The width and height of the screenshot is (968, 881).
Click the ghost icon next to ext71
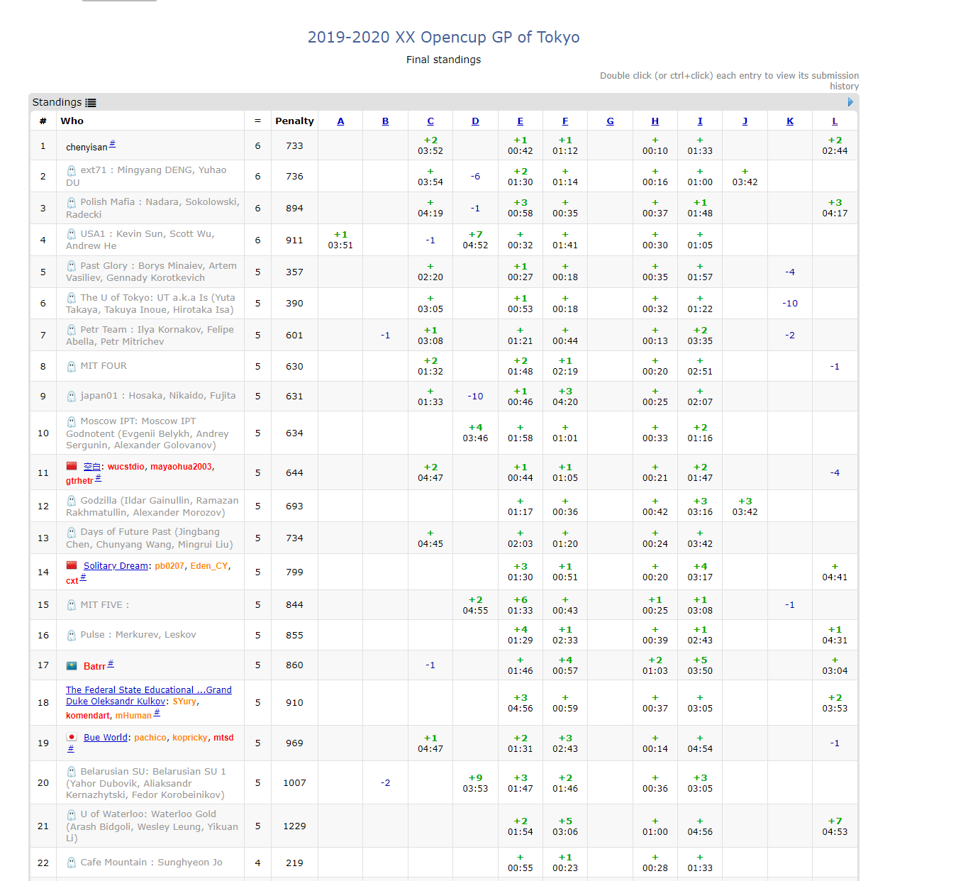[72, 171]
